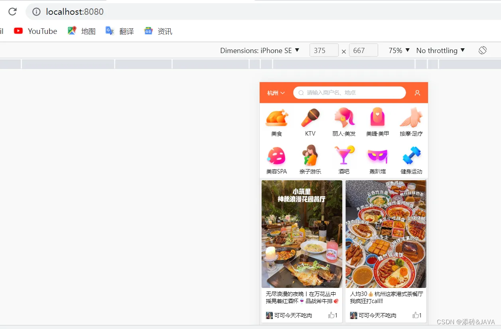
Task: Click author name 可可今天不吃肉 on the 无尽浪漫 post
Action: pos(293,315)
